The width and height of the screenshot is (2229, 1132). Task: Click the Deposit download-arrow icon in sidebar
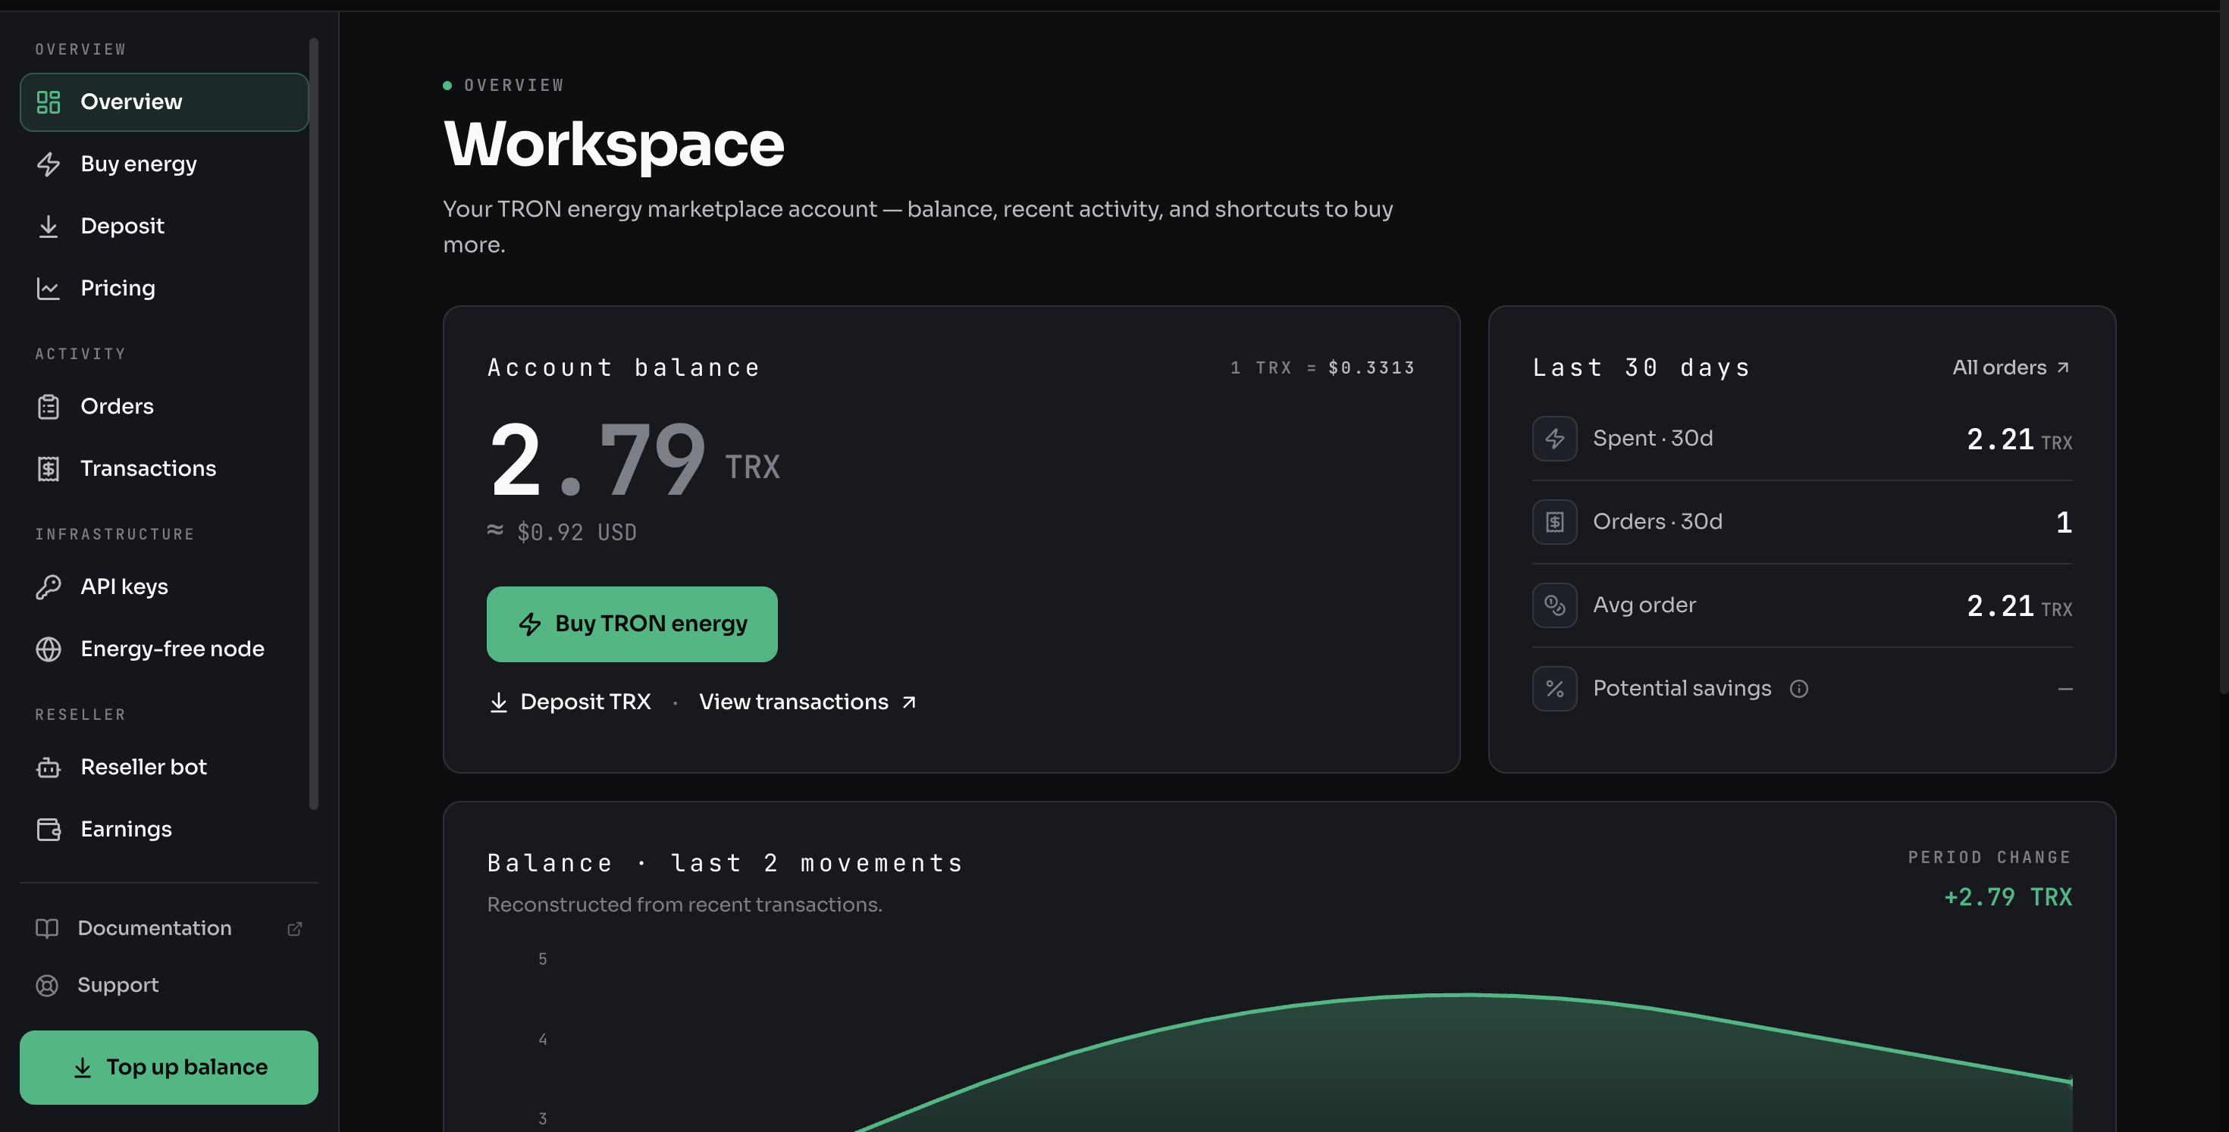click(x=49, y=227)
